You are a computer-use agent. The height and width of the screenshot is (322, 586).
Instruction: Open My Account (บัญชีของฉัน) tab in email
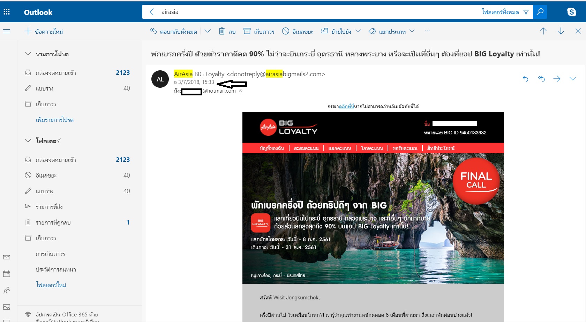tap(272, 148)
